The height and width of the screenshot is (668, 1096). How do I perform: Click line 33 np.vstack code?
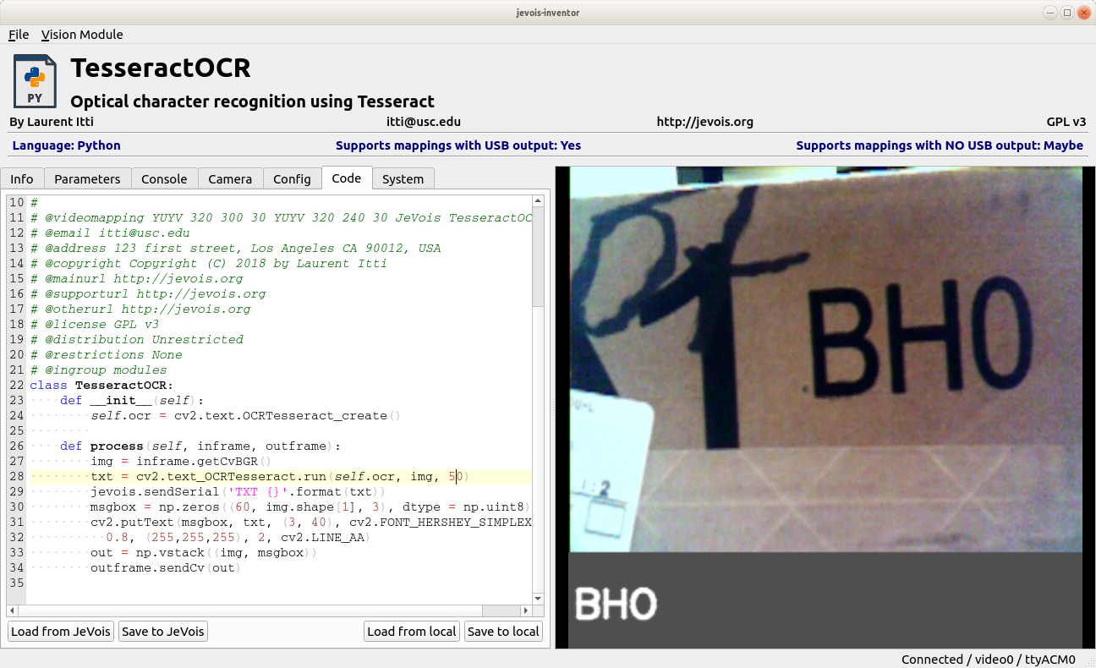[203, 552]
